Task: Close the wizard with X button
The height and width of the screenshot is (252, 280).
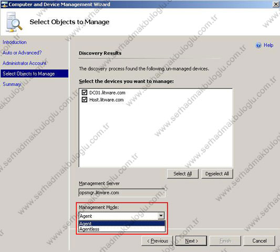Action: click(276, 4)
